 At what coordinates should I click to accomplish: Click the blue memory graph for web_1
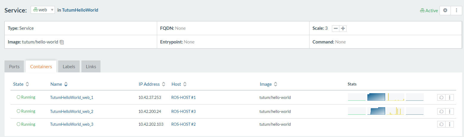click(376, 97)
